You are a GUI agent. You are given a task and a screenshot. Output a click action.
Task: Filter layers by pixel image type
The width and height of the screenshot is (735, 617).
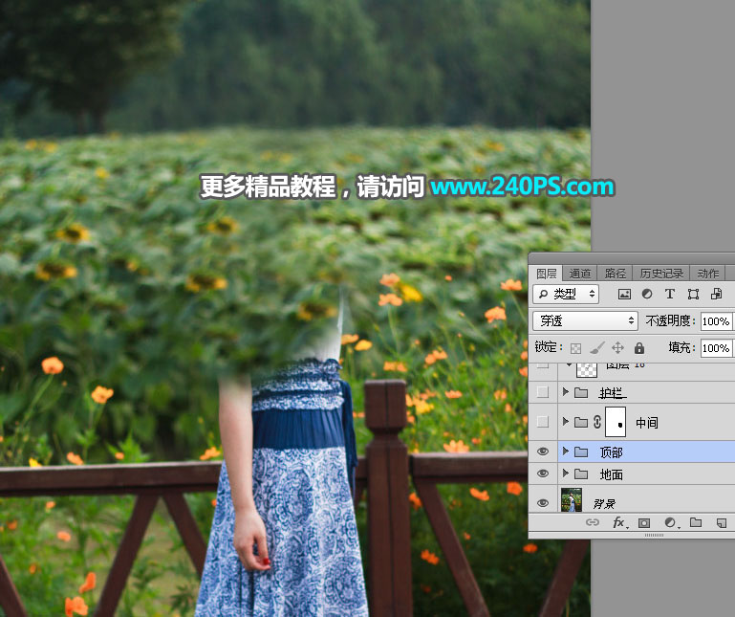tap(624, 295)
